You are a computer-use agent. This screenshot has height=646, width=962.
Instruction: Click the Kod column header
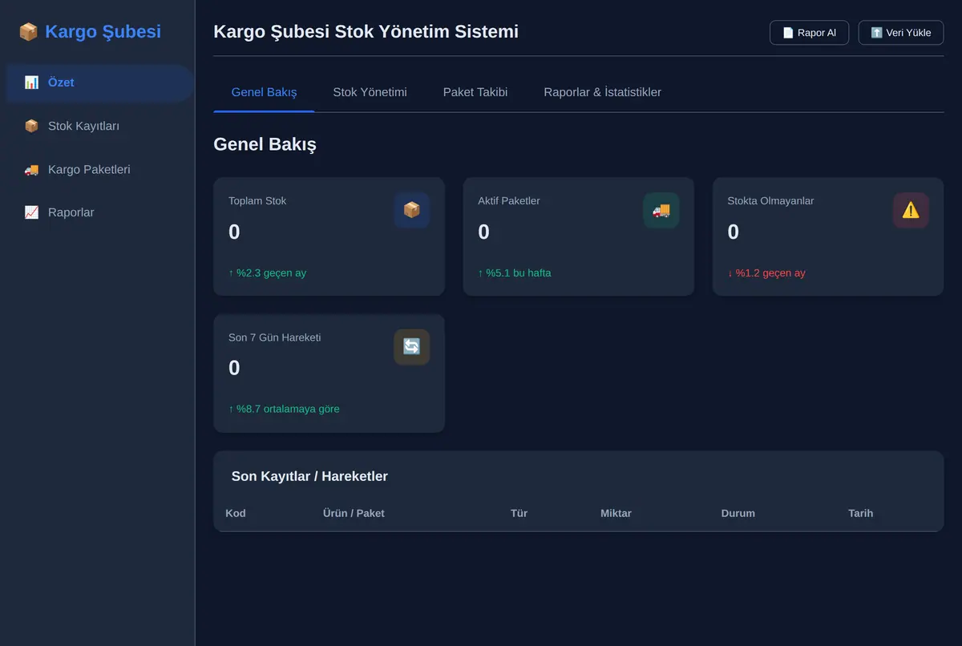click(x=236, y=513)
